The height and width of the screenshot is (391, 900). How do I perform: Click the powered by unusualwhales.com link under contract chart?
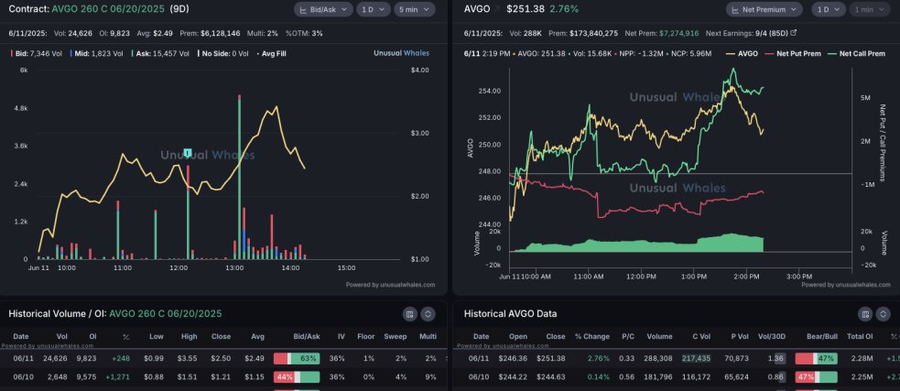390,285
